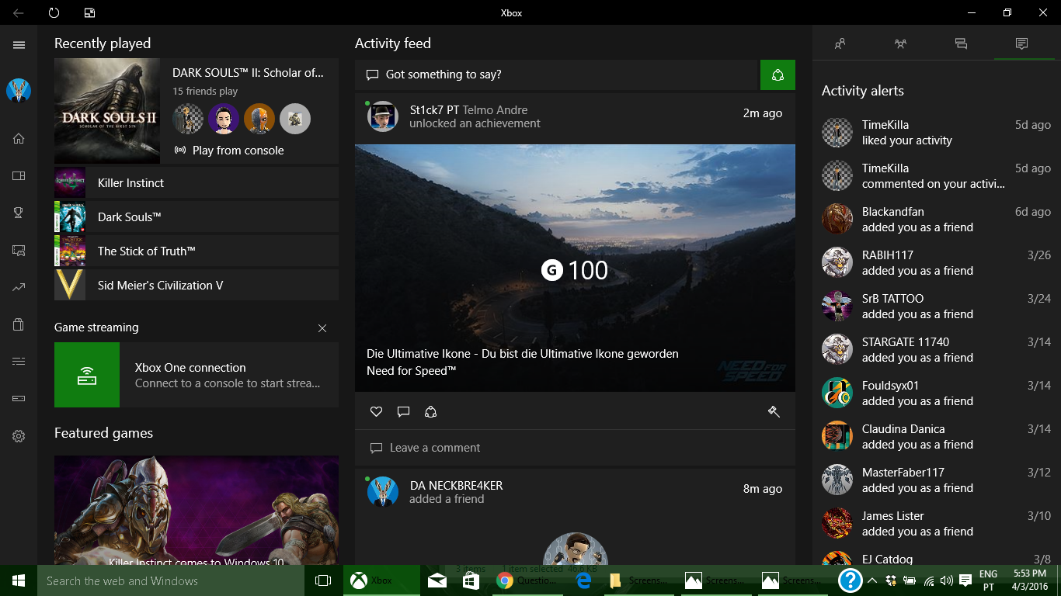Open Task View on taskbar
The width and height of the screenshot is (1061, 596).
click(x=323, y=580)
